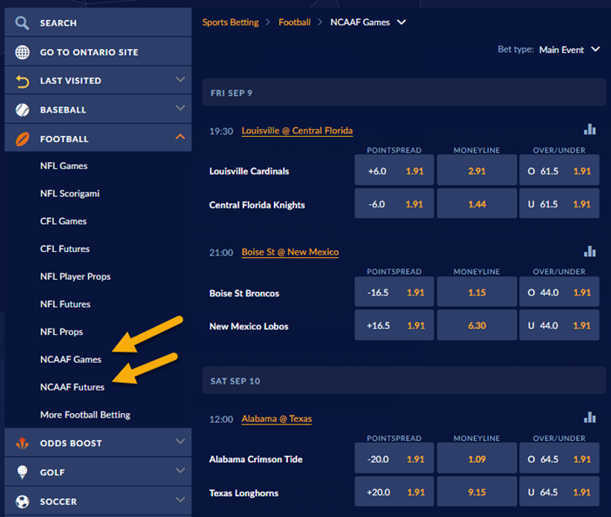Expand the Baseball section chevron
611x517 pixels.
pyautogui.click(x=180, y=108)
